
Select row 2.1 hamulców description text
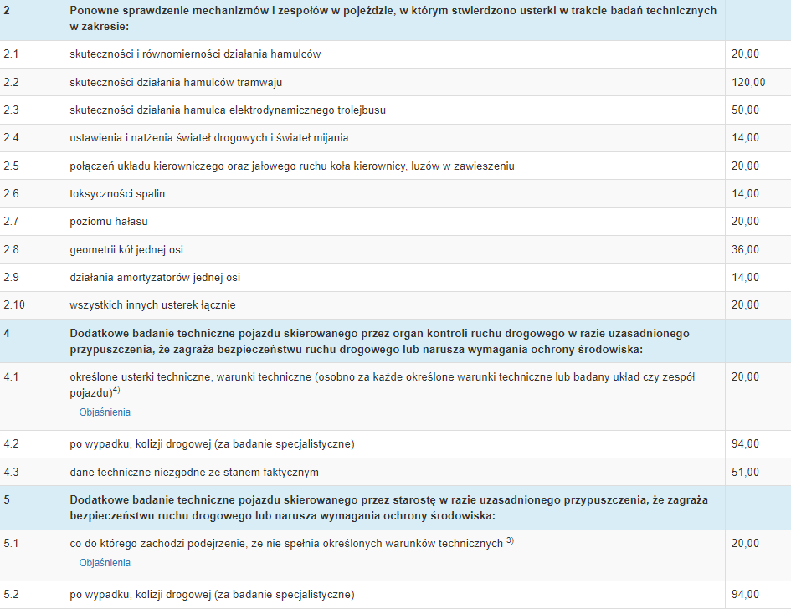[195, 54]
